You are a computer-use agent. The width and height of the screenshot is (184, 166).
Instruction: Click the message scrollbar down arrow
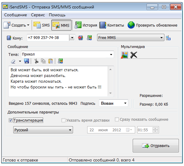pyautogui.click(x=110, y=93)
